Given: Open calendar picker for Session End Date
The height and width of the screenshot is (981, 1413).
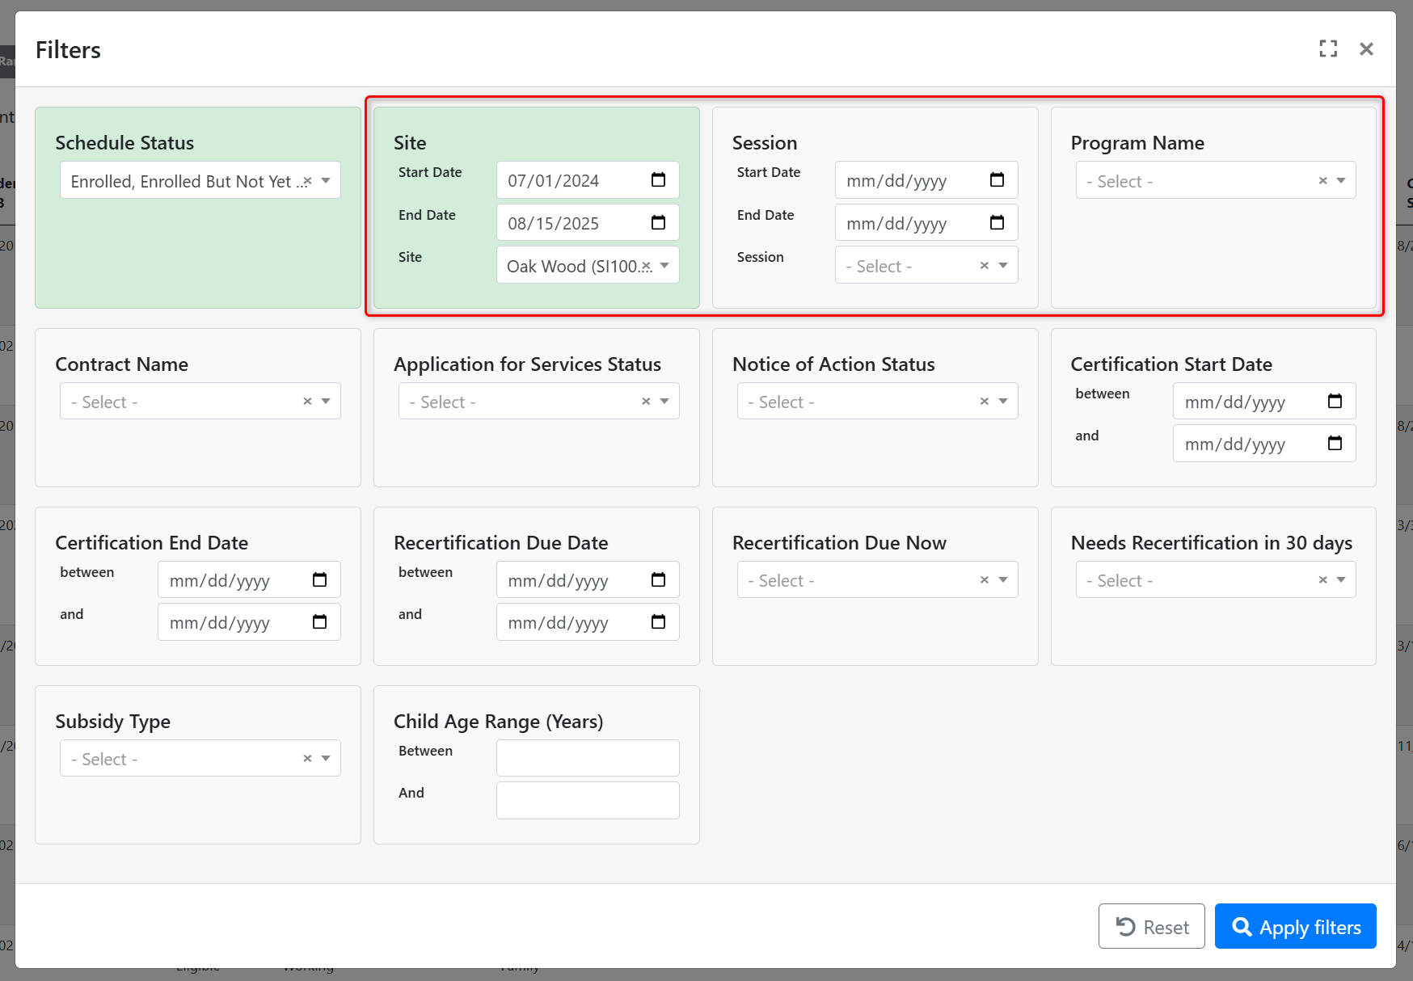Looking at the screenshot, I should point(997,223).
